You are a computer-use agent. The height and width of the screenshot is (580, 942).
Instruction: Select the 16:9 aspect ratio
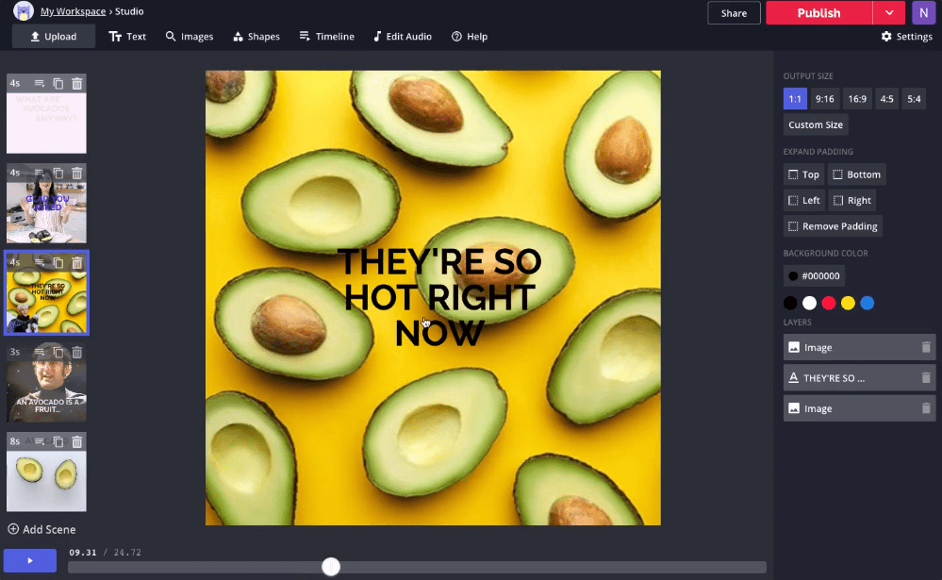click(x=856, y=98)
